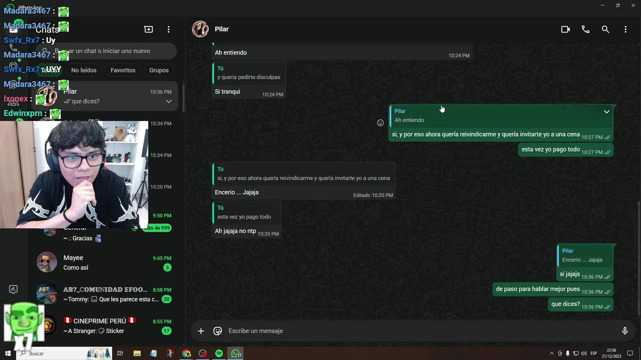The height and width of the screenshot is (360, 641).
Task: Open the emoji and sticker picker
Action: click(217, 331)
